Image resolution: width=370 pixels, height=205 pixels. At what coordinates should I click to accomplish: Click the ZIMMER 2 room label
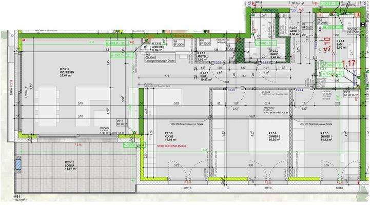pos(274,137)
